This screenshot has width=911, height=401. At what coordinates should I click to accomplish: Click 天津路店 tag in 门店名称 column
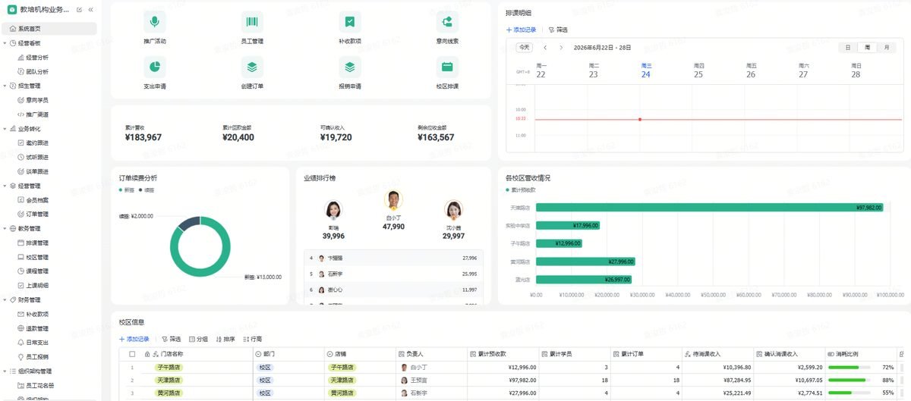169,381
